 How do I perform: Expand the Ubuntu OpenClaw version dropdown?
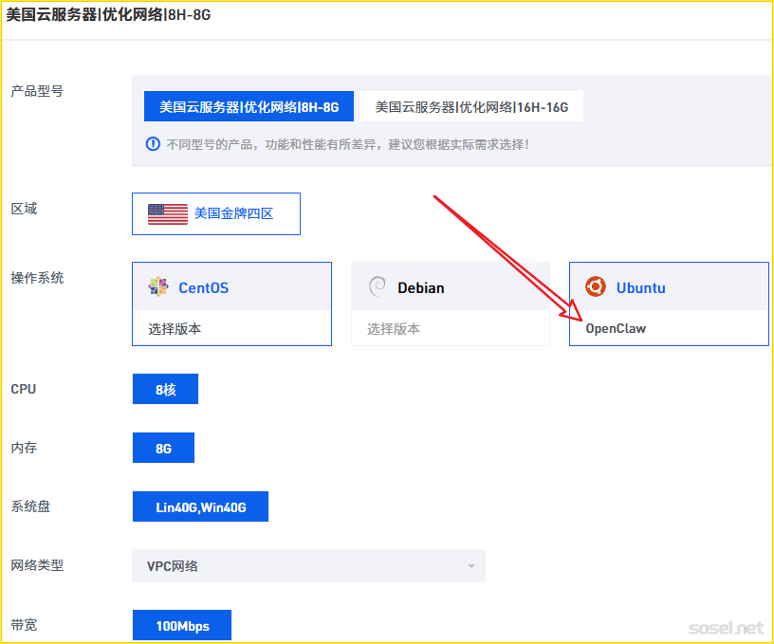(669, 328)
